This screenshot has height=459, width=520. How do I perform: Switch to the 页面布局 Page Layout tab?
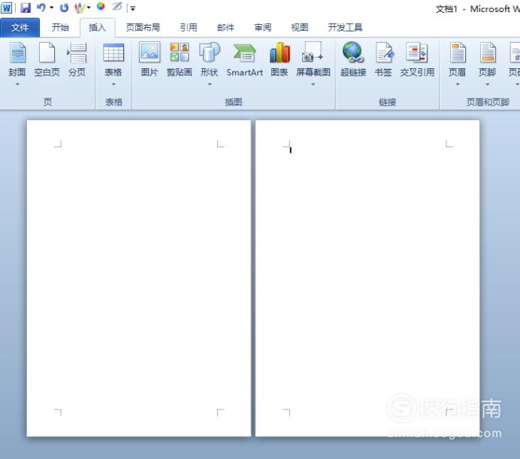143,28
